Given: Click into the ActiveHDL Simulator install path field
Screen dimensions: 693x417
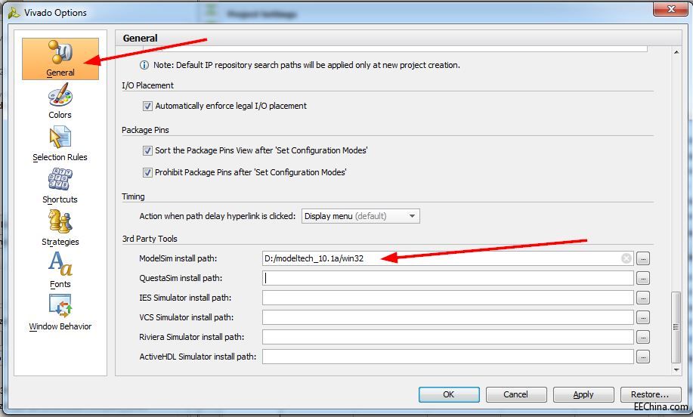Looking at the screenshot, I should pos(447,357).
